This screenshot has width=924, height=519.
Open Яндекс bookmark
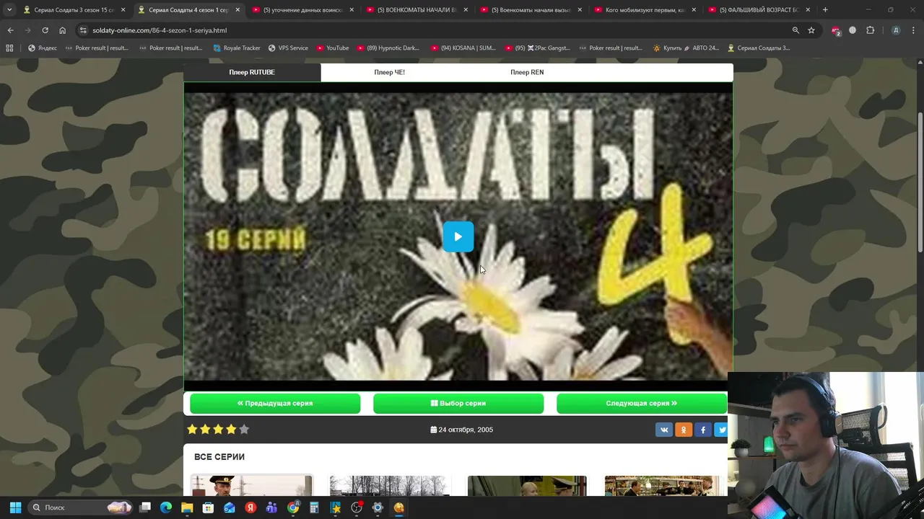(43, 48)
